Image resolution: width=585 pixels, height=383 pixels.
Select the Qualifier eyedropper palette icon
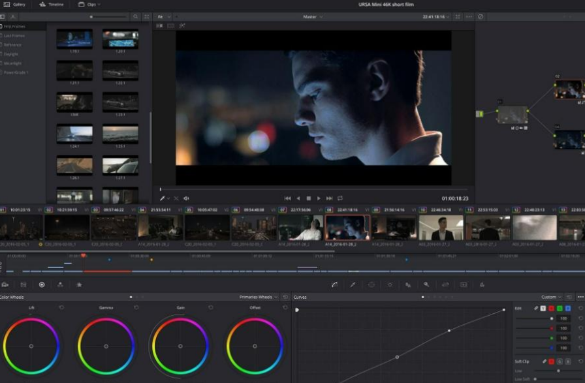pyautogui.click(x=353, y=284)
